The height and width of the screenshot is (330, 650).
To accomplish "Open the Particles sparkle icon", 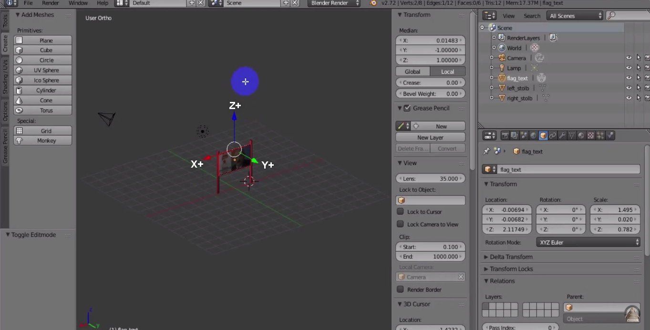I will coord(600,135).
